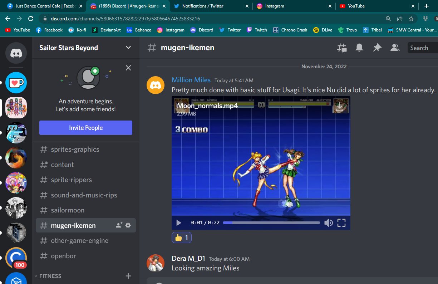Play the Moon_normals.mp4 video
Image resolution: width=438 pixels, height=284 pixels.
coord(178,222)
